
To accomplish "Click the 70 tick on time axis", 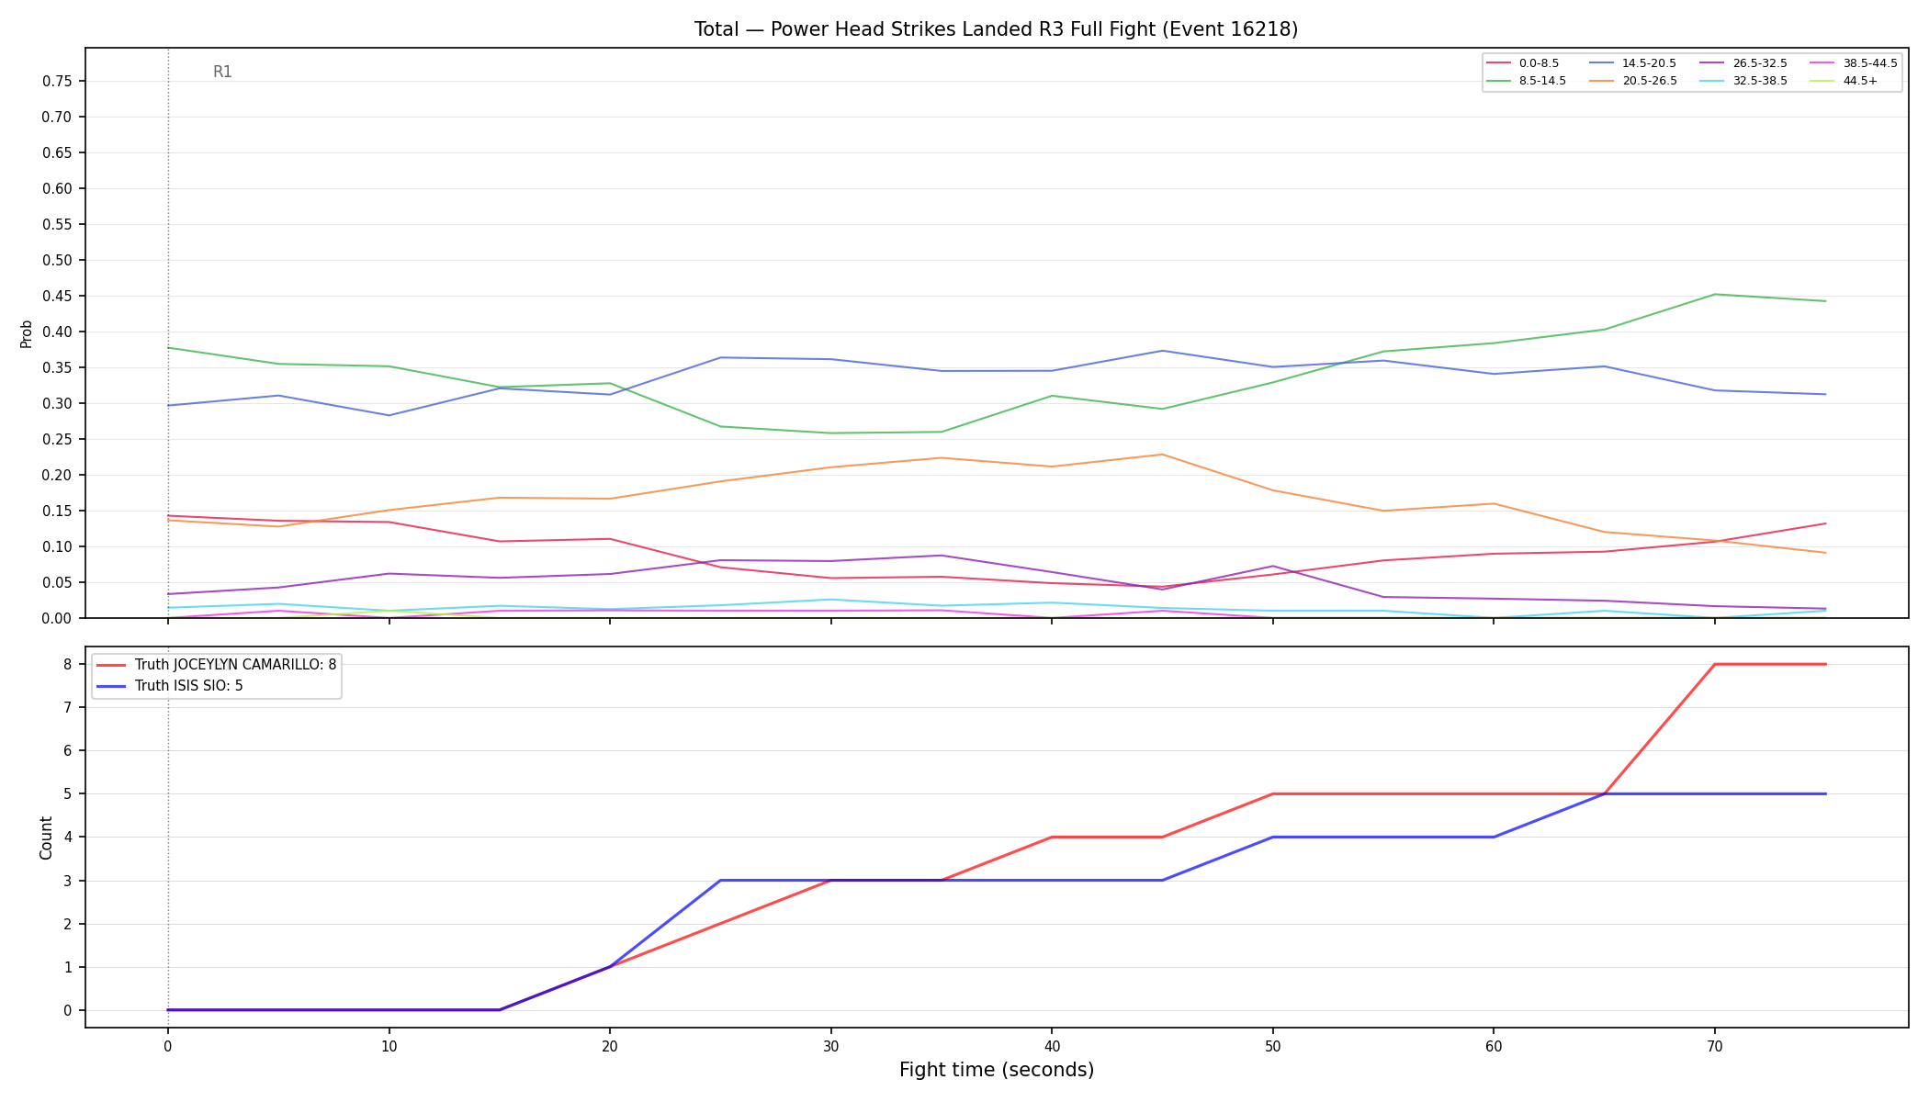I will tap(1714, 1046).
